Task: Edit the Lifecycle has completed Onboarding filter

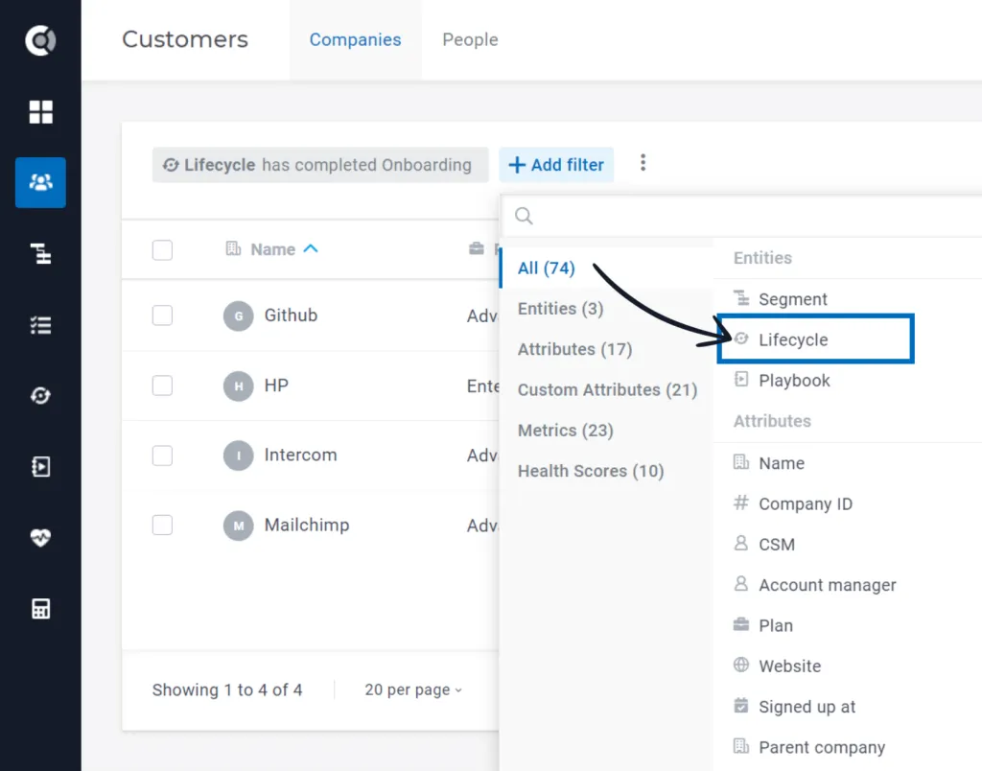Action: point(320,165)
